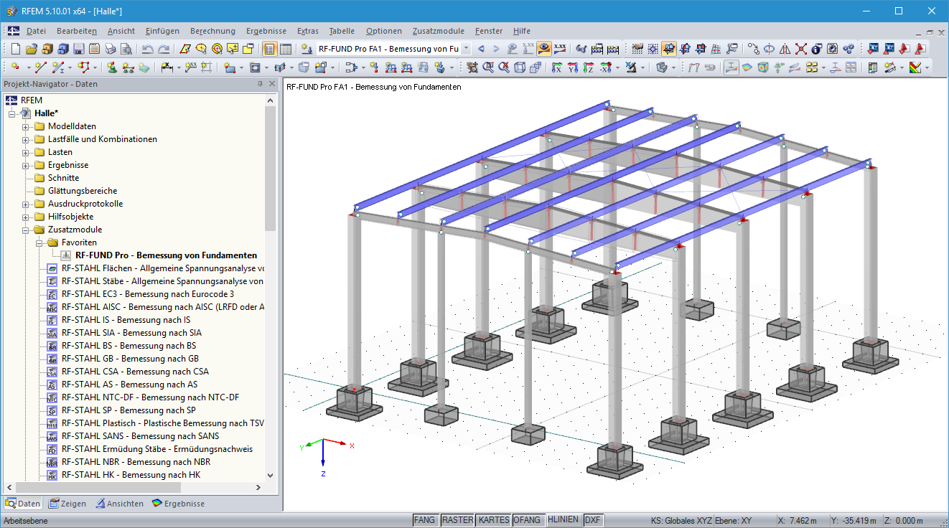Toggle DXF in the status bar
This screenshot has height=528, width=949.
592,520
